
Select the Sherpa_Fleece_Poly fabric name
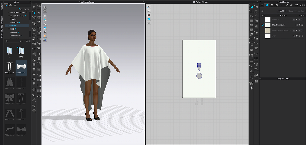click(281, 30)
